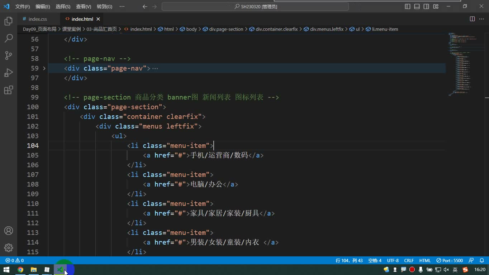Screen dimensions: 489x275
Task: Open the Windows Start menu
Action: click(6, 270)
